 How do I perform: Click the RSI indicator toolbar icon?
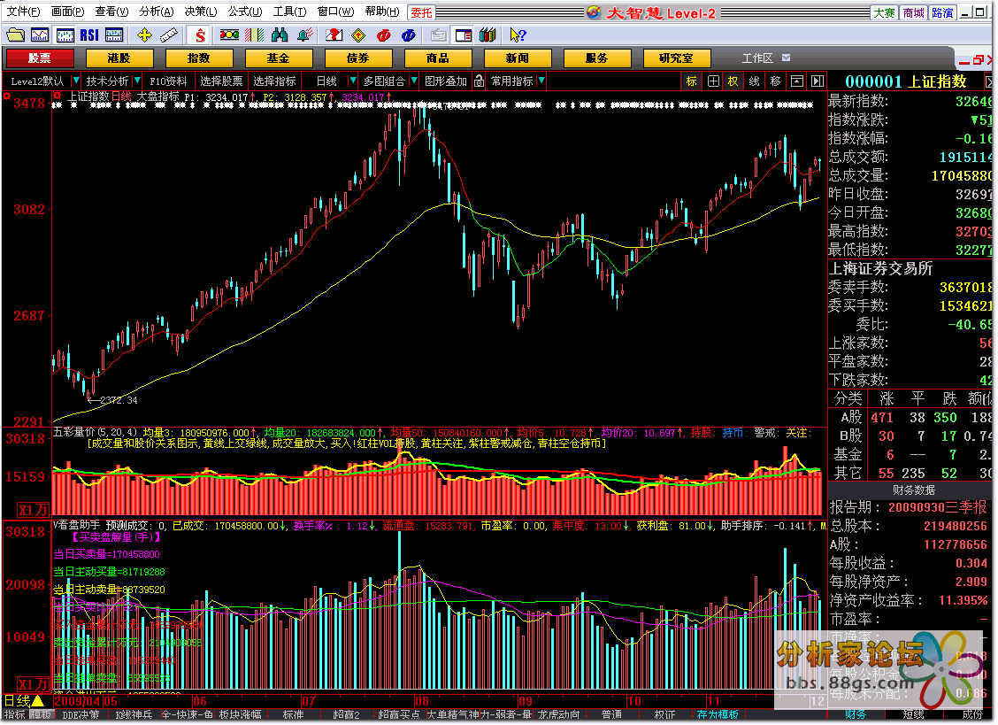(x=89, y=35)
